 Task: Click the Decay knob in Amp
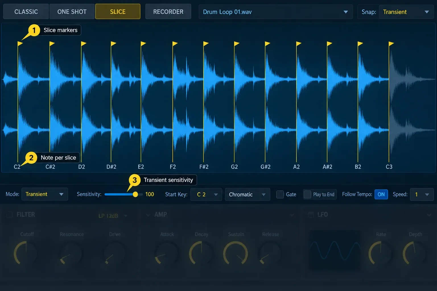(201, 253)
